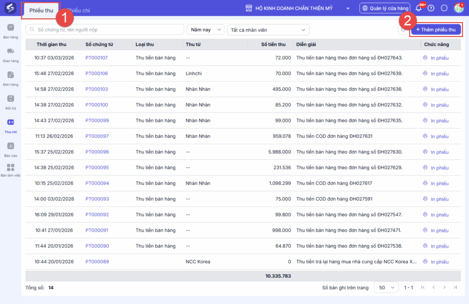The height and width of the screenshot is (304, 469).
Task: Print receipt PT000106 via In phiếu
Action: point(436,74)
